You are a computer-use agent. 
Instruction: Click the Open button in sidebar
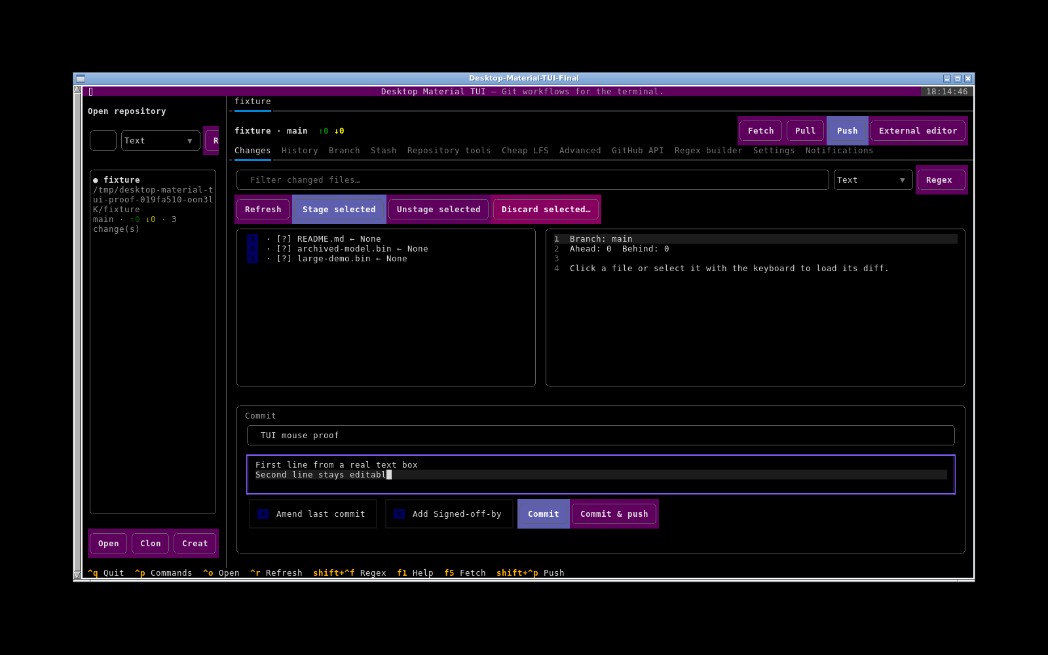coord(109,544)
